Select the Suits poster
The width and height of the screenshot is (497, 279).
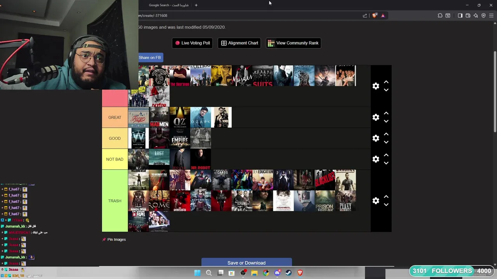coord(263,76)
